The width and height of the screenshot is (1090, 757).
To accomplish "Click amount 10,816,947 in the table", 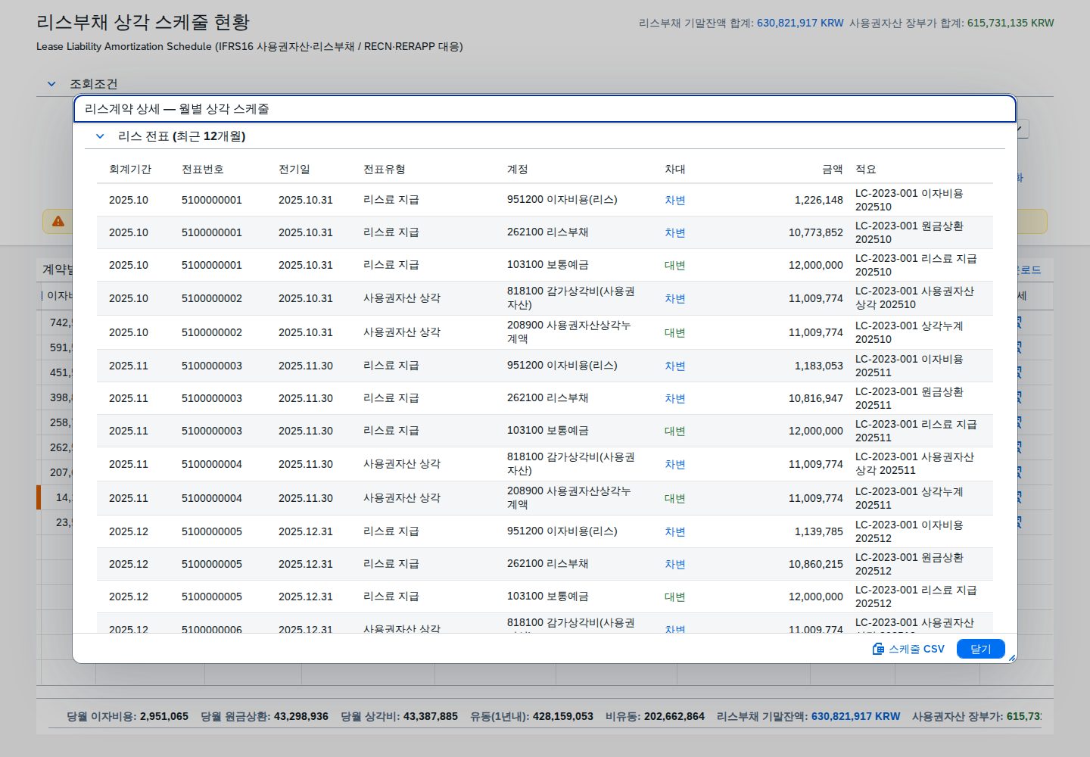I will tap(816, 398).
